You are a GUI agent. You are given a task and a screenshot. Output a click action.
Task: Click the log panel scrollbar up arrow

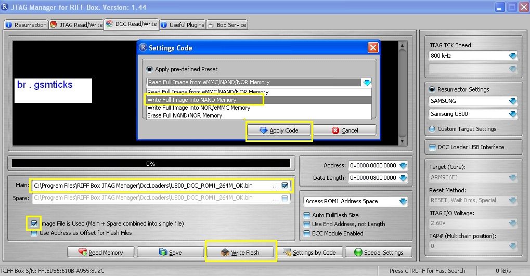click(x=402, y=46)
